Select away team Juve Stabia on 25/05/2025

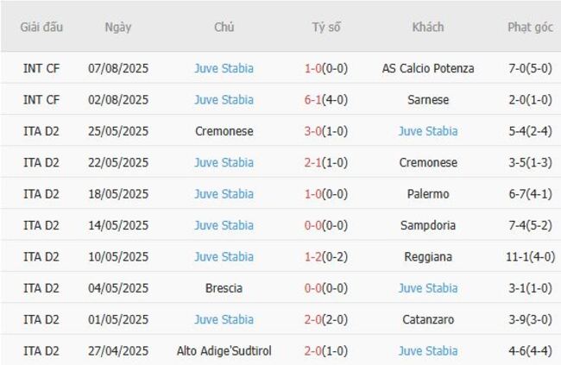point(428,131)
